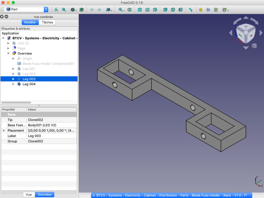
Task: Click the Fit All view icon
Action: click(x=56, y=10)
